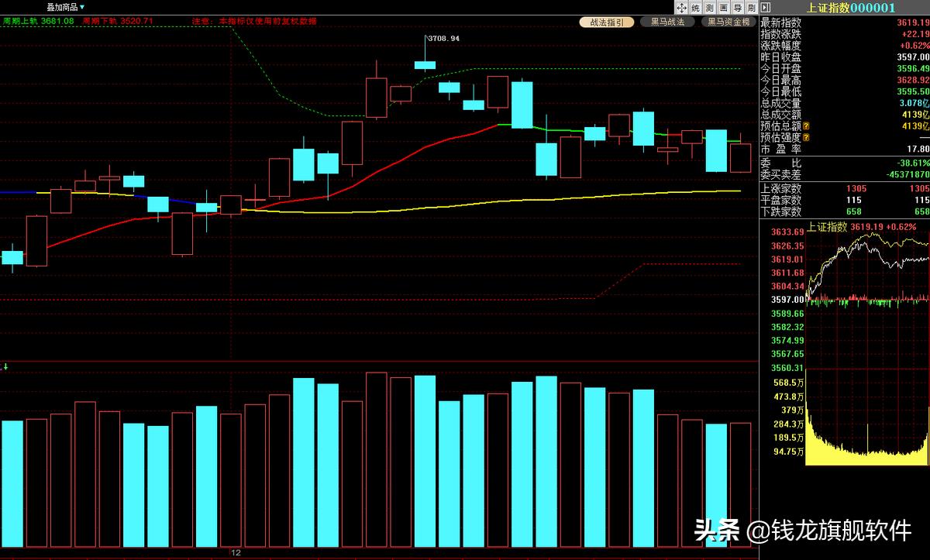Click the 涨跌幅度 value +0.62%
Image resolution: width=930 pixels, height=560 pixels.
(x=915, y=46)
